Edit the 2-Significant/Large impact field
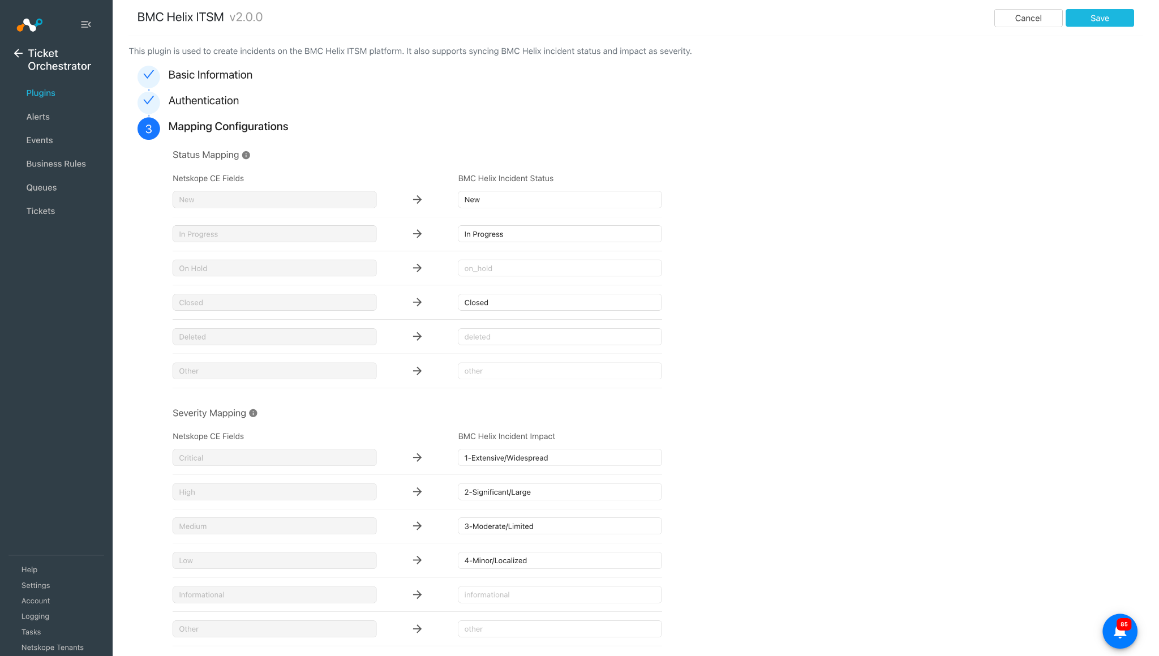Image resolution: width=1159 pixels, height=656 pixels. (x=560, y=492)
